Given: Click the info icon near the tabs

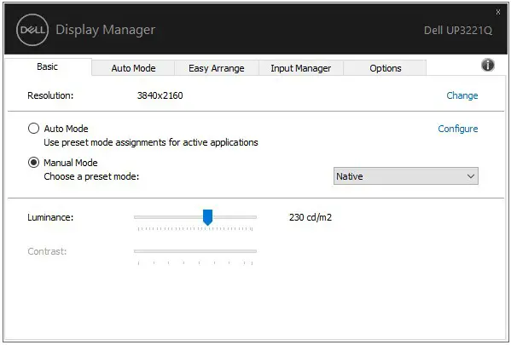Looking at the screenshot, I should coord(487,65).
